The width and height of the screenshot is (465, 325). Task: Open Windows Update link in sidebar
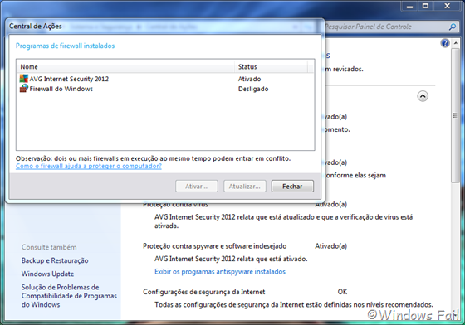(48, 274)
